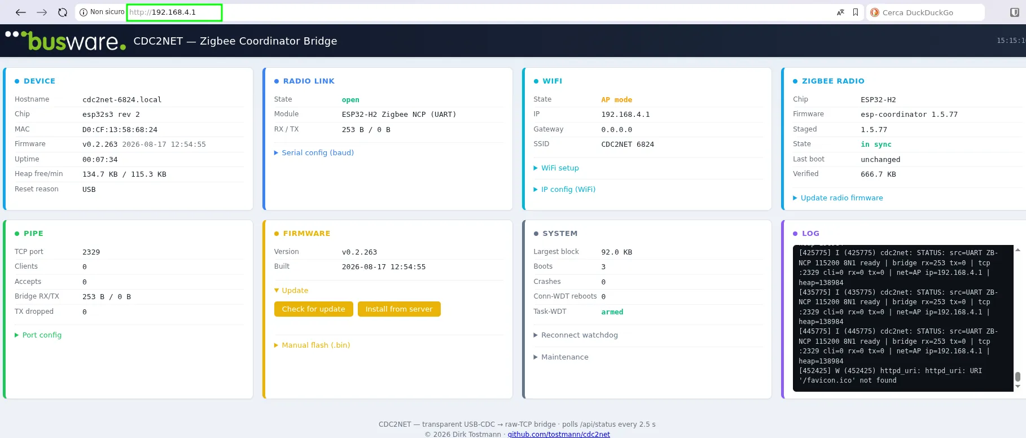Click TCP port value '2329'
Image resolution: width=1026 pixels, height=438 pixels.
click(91, 252)
